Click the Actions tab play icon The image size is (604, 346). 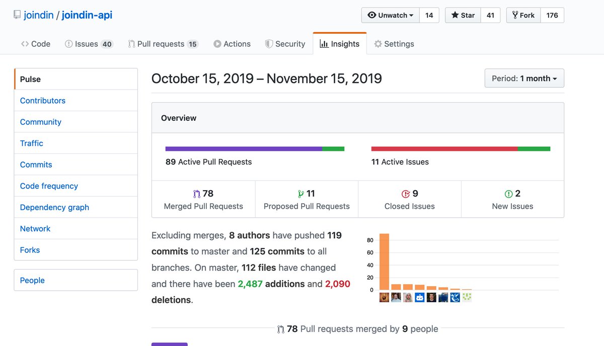(217, 44)
